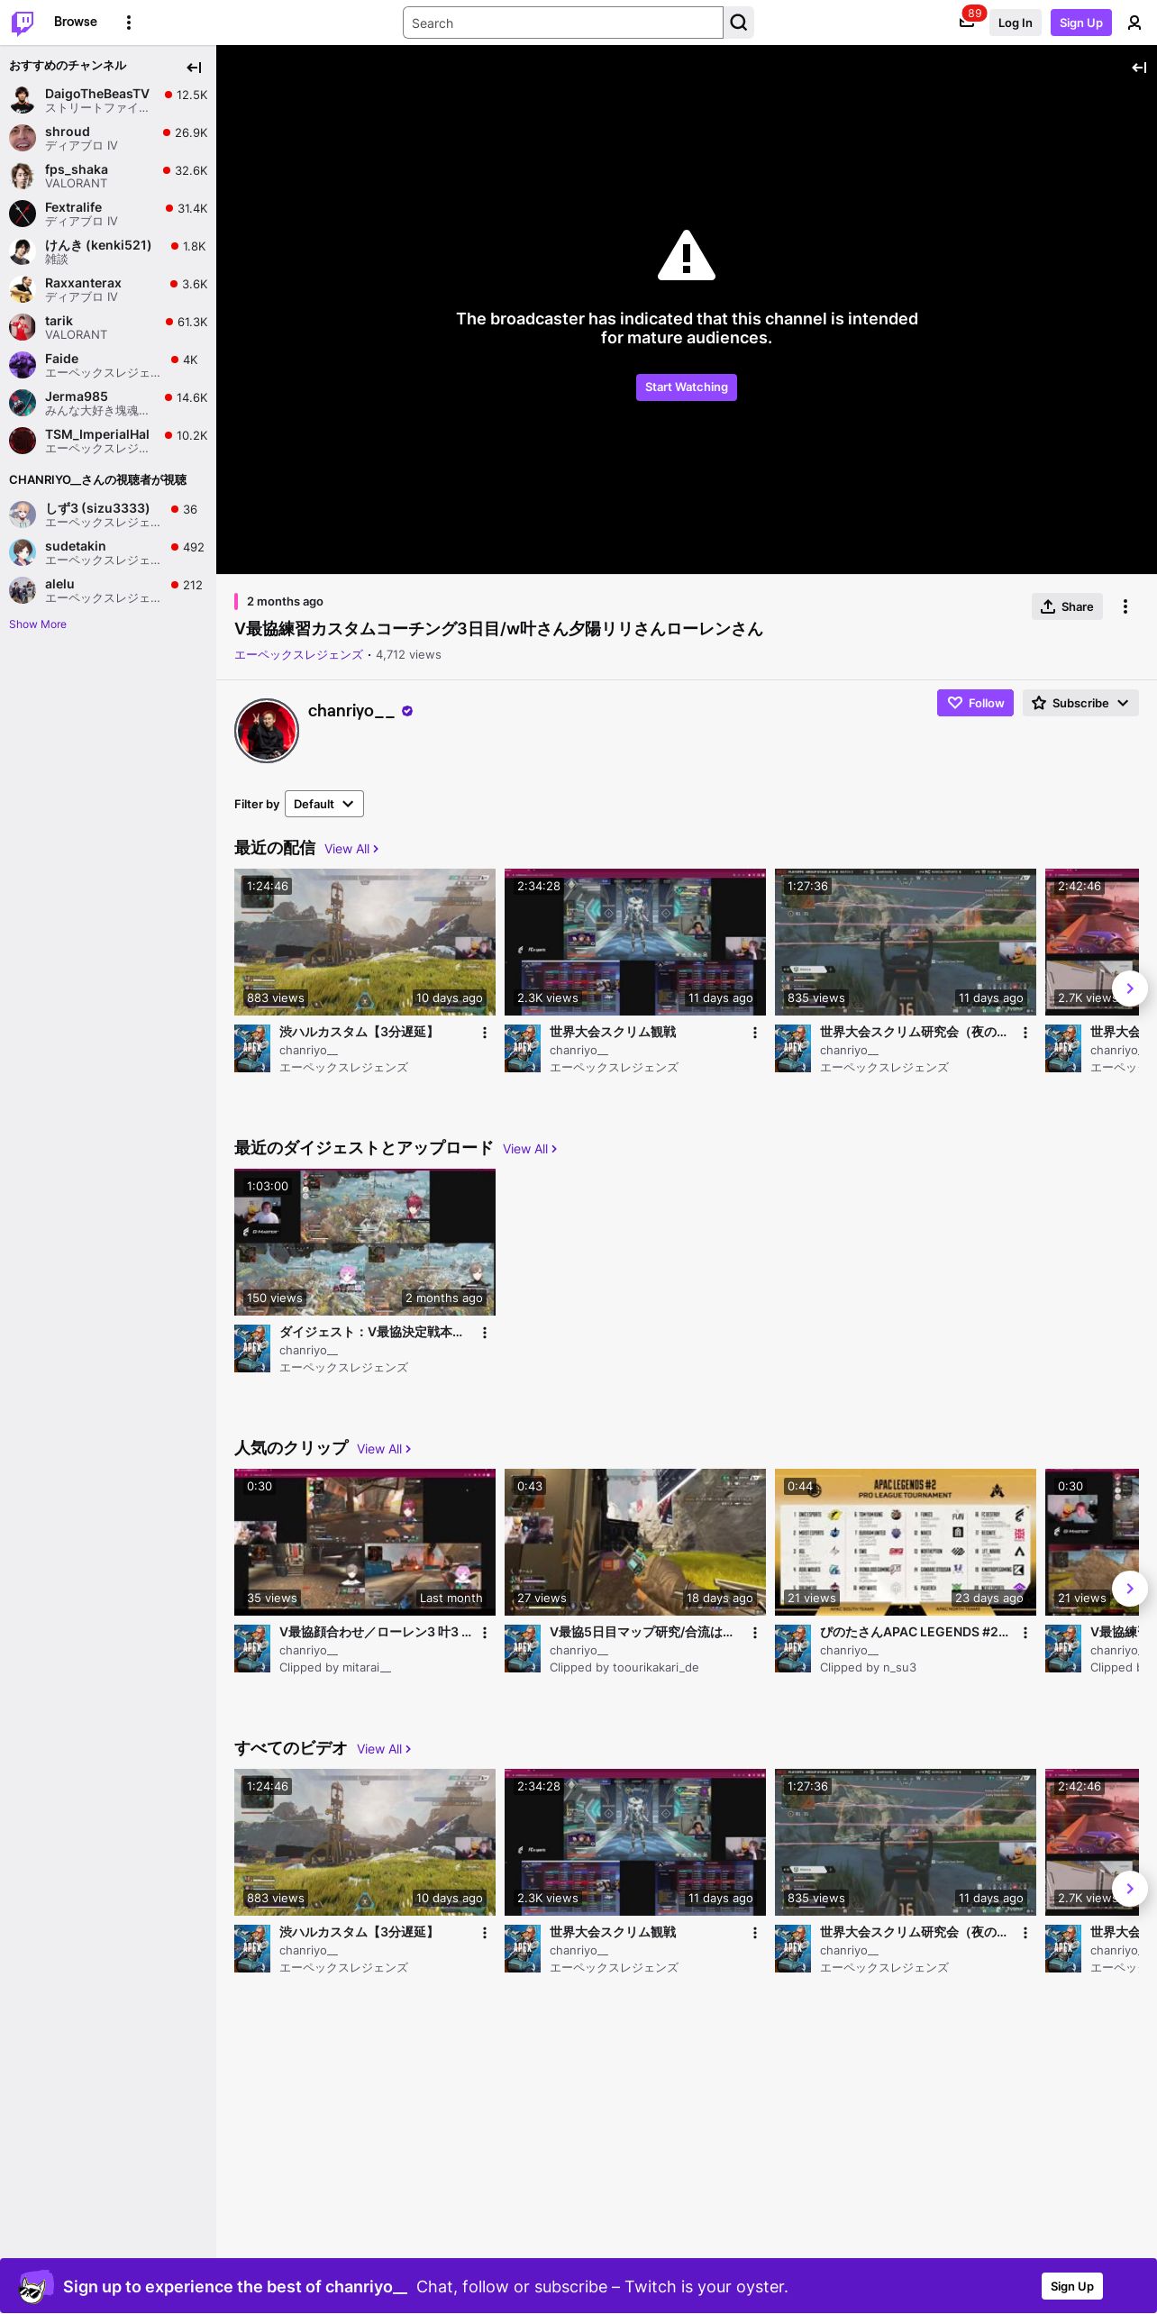
Task: Show More recommended channels
Action: (38, 624)
